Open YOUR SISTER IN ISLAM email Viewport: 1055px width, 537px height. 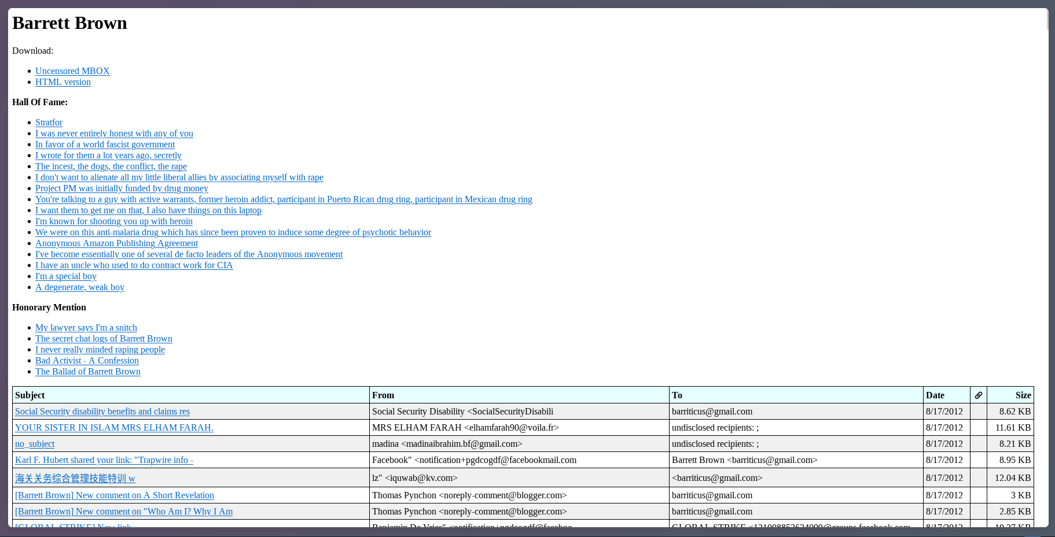pyautogui.click(x=114, y=428)
